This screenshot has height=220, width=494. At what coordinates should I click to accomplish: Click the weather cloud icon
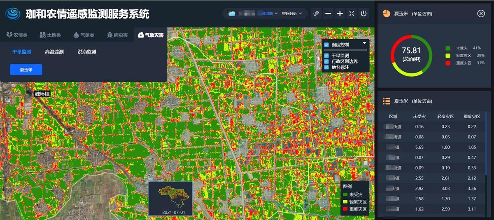tap(232, 14)
